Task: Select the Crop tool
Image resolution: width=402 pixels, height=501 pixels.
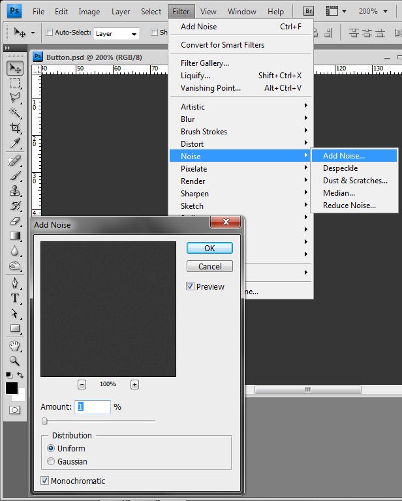Action: (x=15, y=128)
